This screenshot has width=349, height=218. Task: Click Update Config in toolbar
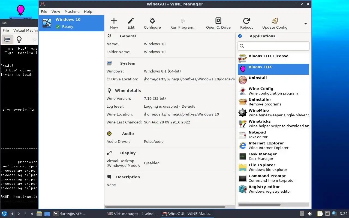[x=275, y=23]
